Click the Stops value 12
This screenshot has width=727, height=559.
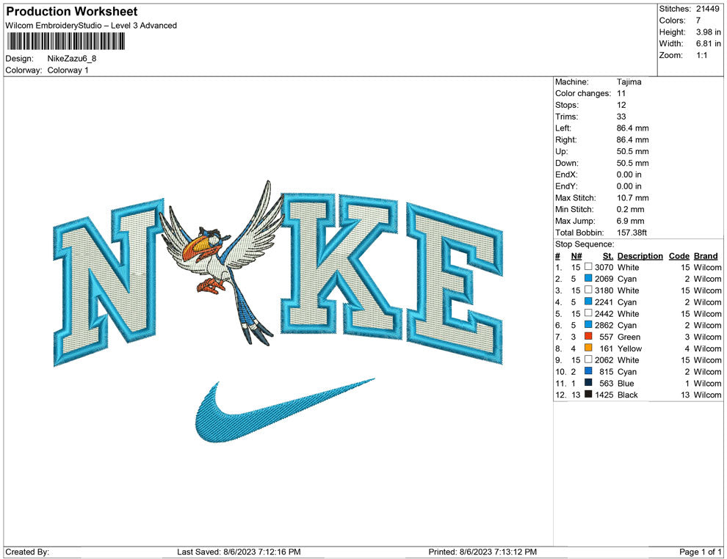point(621,105)
